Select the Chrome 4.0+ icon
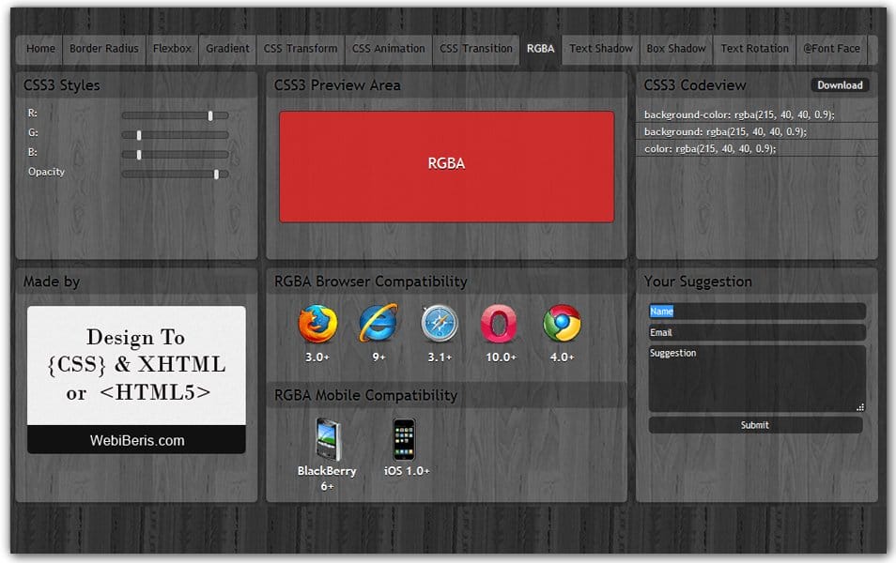Viewport: 896px width, 563px height. coord(561,322)
